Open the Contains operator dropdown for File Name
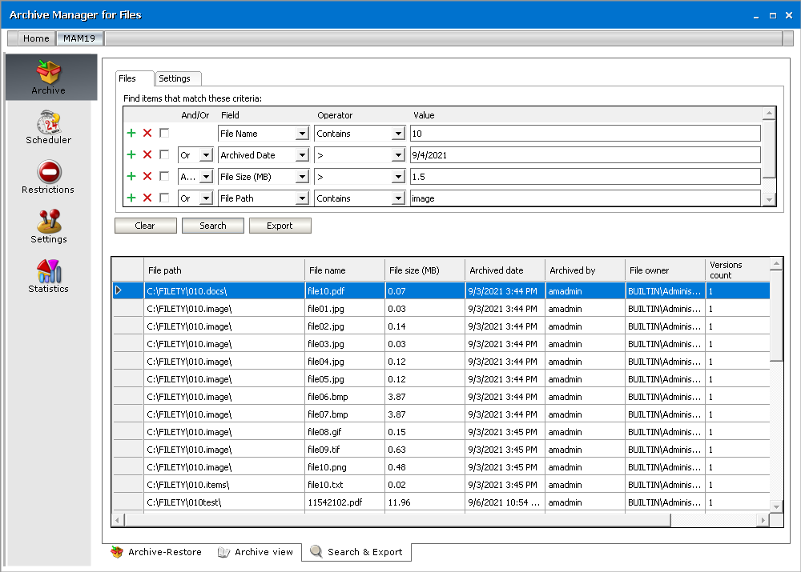Screen dimensions: 801x572 pyautogui.click(x=398, y=134)
